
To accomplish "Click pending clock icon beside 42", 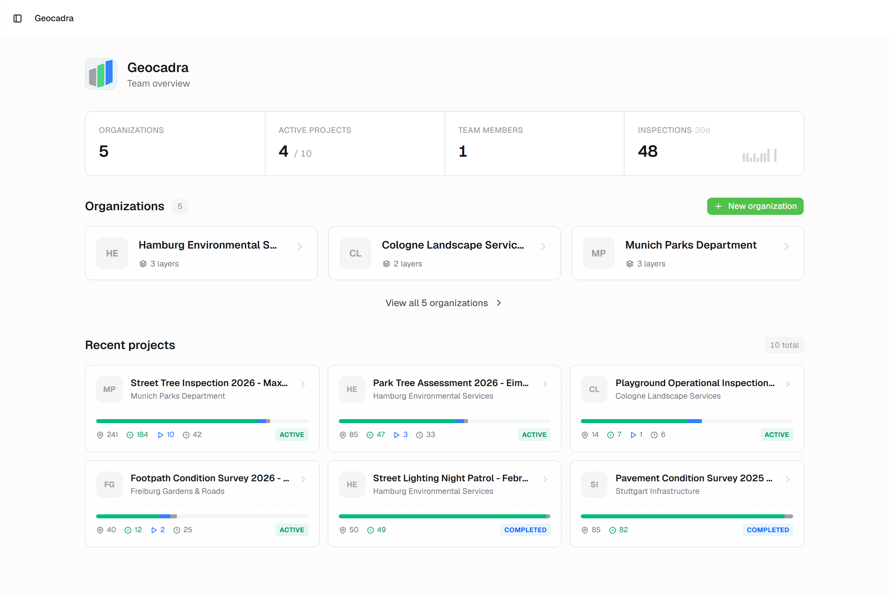I will tap(186, 435).
